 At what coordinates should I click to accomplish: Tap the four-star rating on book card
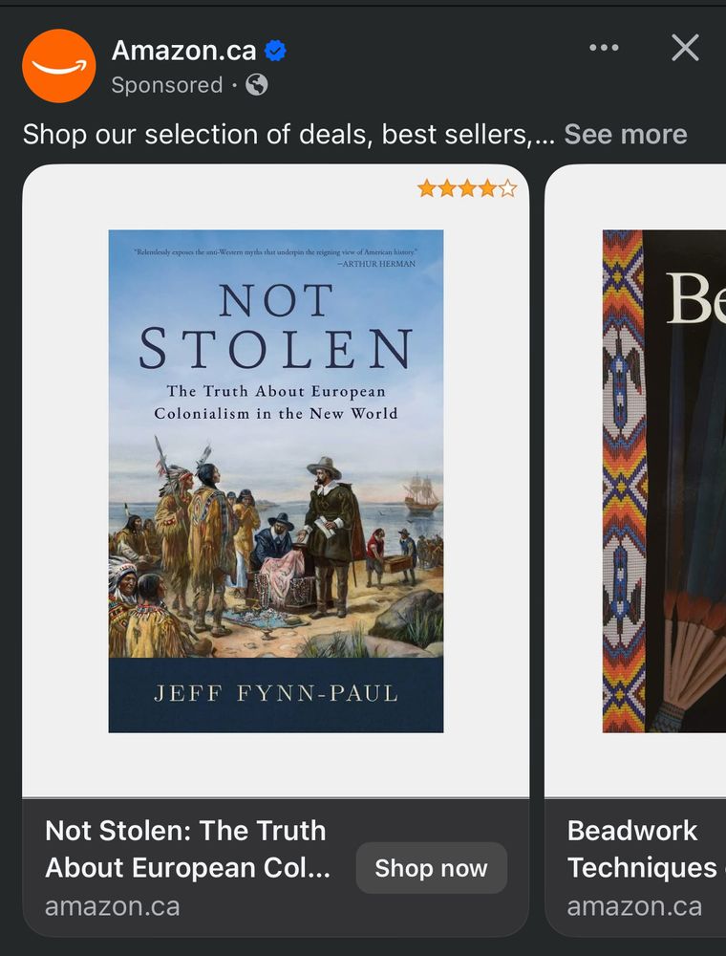tap(467, 188)
